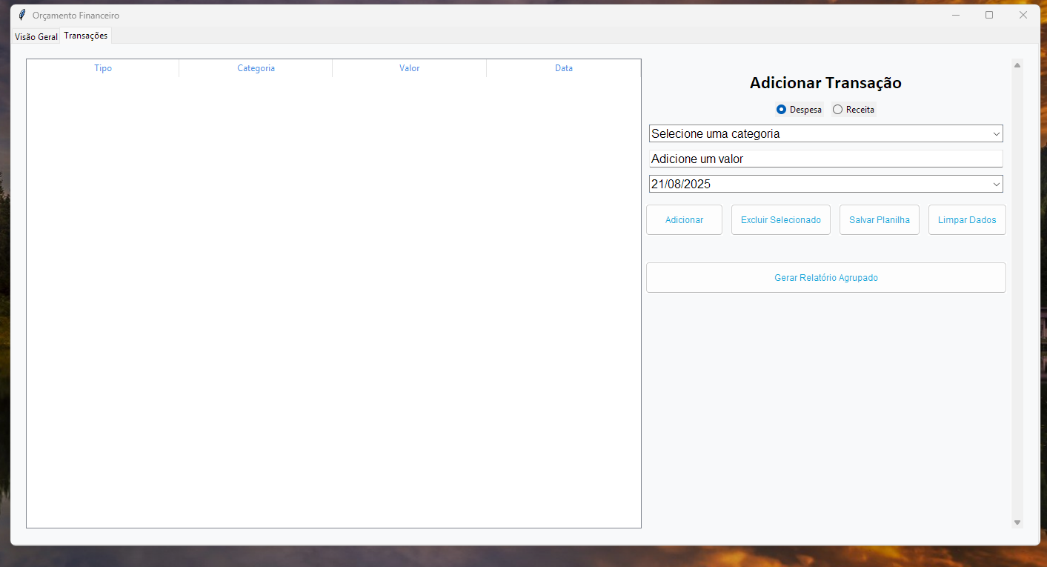Screen dimensions: 1047x567
Task: Generate report with Gerar Relatório Agrupado
Action: point(825,278)
